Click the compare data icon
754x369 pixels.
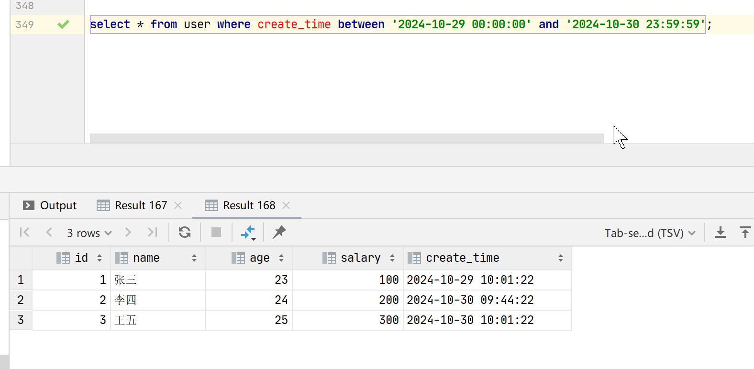coord(248,233)
